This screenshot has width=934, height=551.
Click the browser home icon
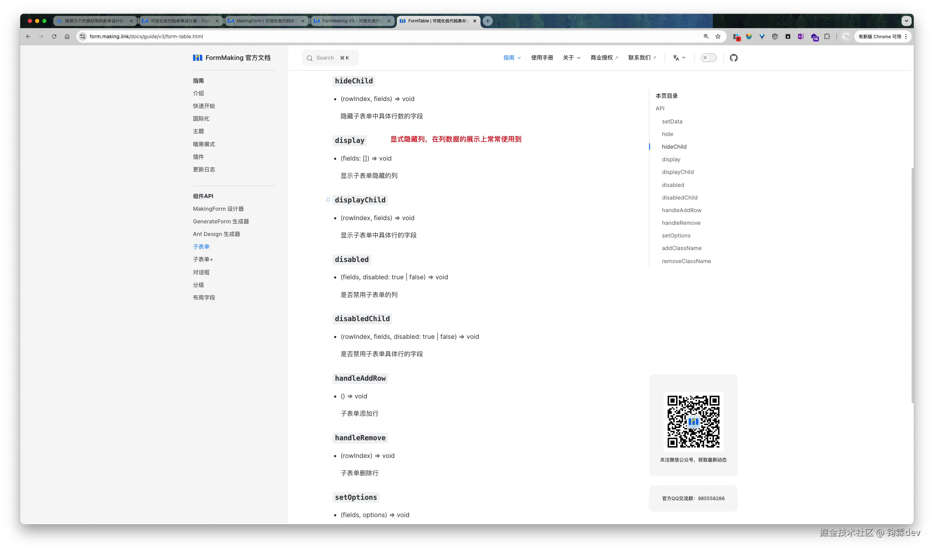(67, 36)
